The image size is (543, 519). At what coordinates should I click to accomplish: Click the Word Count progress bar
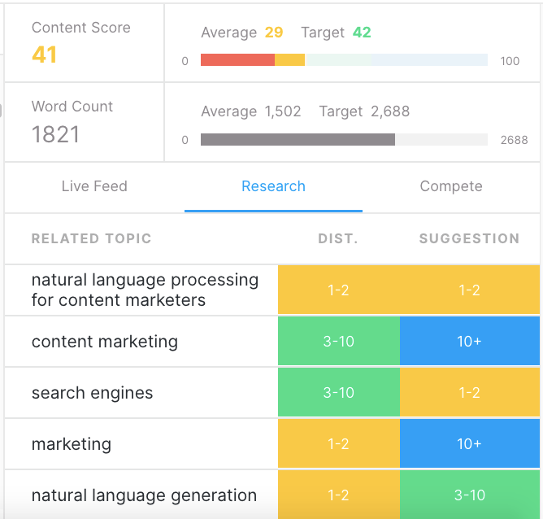click(x=344, y=140)
